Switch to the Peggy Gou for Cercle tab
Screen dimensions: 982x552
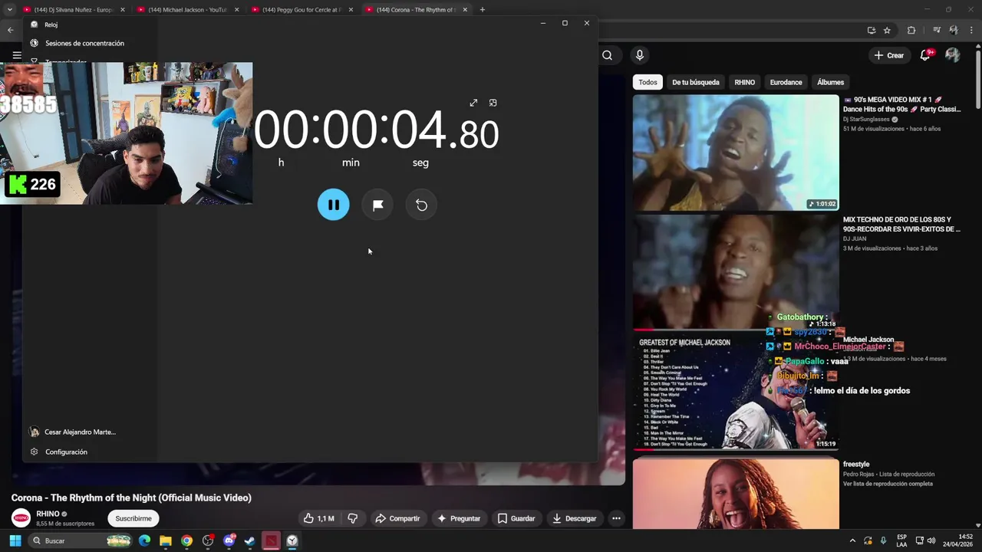coord(302,10)
